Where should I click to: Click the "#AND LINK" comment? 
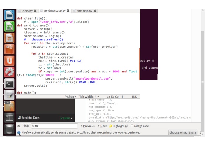[87, 82]
